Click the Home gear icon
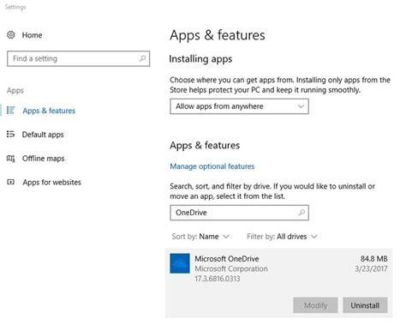The height and width of the screenshot is (325, 406). click(11, 35)
